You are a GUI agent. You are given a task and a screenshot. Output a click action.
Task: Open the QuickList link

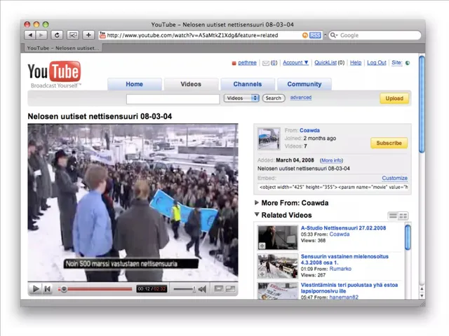[x=326, y=62]
